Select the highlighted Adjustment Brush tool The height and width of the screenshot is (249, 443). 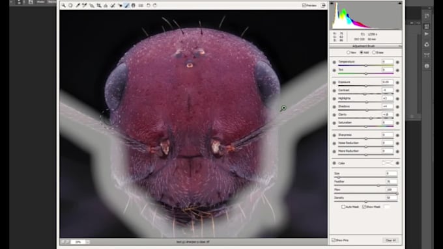tap(126, 5)
